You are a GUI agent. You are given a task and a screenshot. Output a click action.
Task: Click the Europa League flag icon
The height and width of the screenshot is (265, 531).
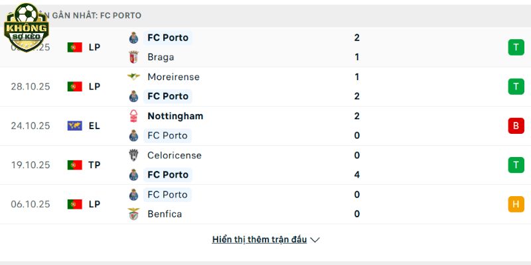click(x=74, y=126)
